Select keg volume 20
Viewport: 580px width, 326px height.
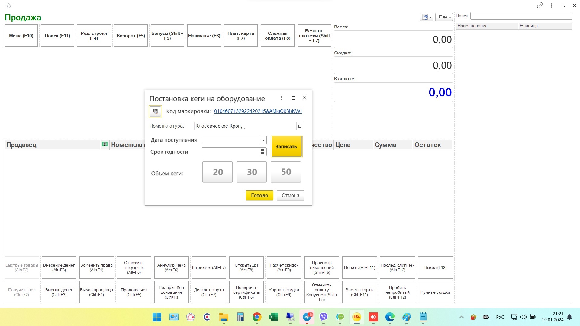tap(217, 172)
